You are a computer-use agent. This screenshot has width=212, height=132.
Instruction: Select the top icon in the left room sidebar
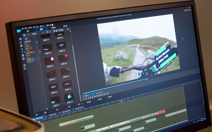coord(21,39)
